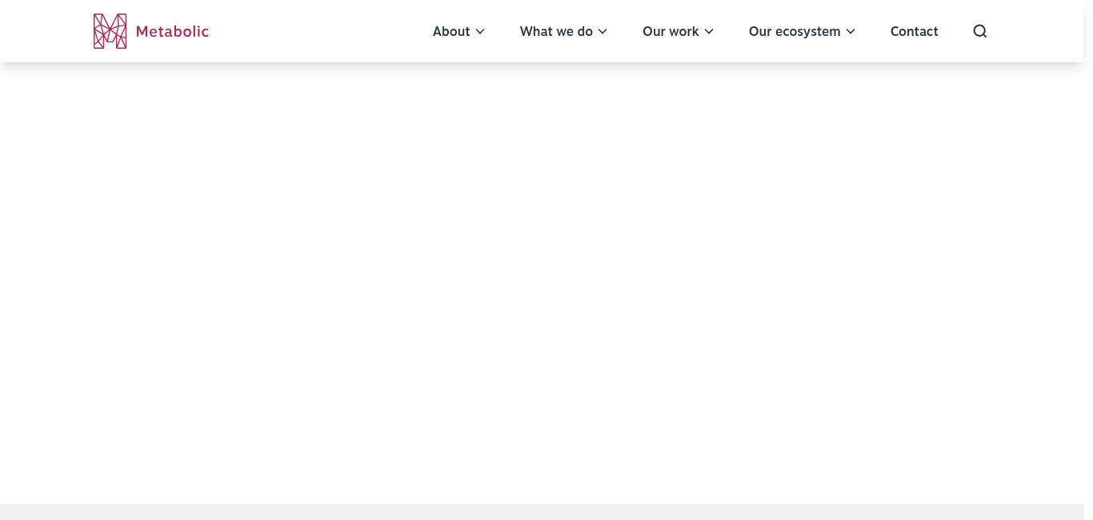This screenshot has height=520, width=1093.
Task: Select the Our work menu item
Action: (x=671, y=31)
